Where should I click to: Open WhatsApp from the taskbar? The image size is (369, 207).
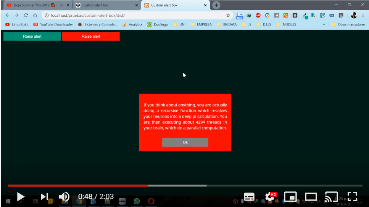pyautogui.click(x=137, y=201)
